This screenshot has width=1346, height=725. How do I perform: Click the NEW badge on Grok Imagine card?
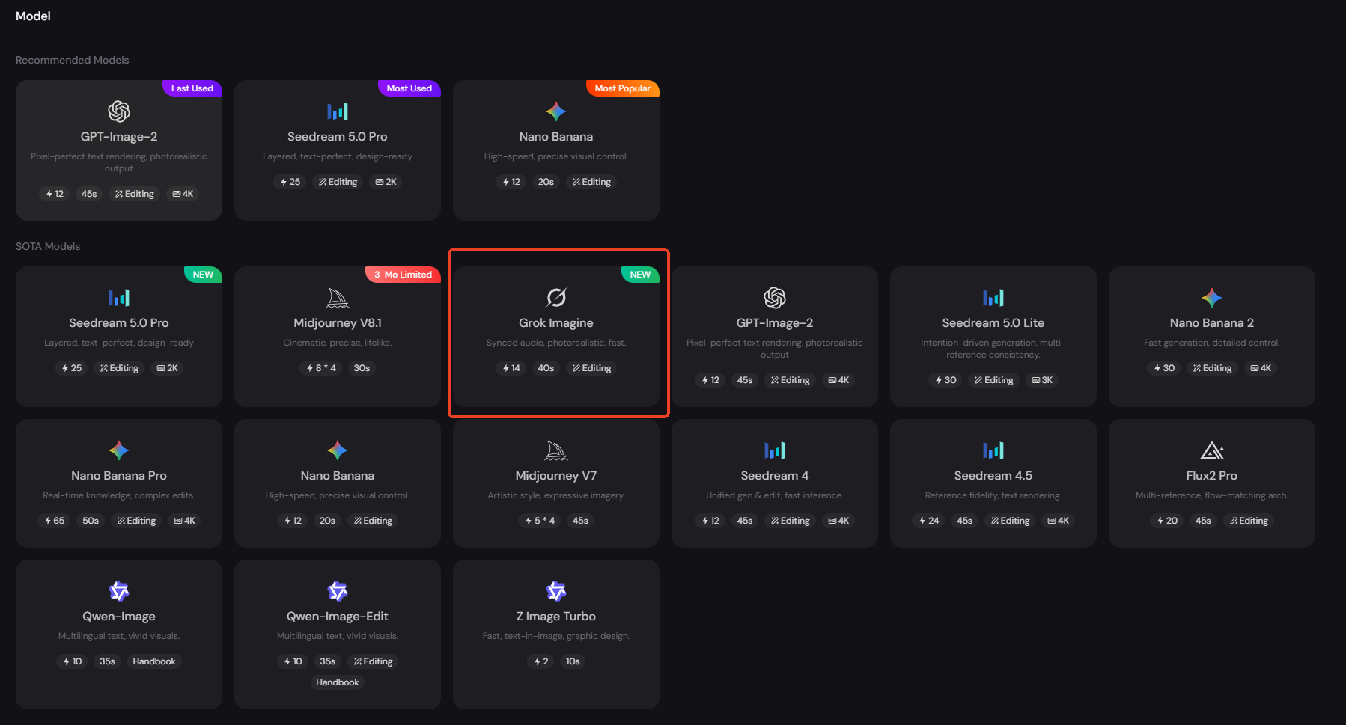(640, 275)
